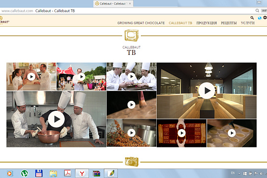Viewport: 267px width, 178px height.
Task: Open uTorrent from the taskbar
Action: click(25, 174)
